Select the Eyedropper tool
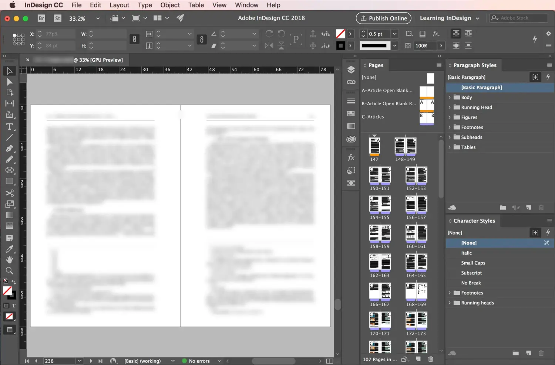Viewport: 555px width, 365px height. tap(10, 249)
